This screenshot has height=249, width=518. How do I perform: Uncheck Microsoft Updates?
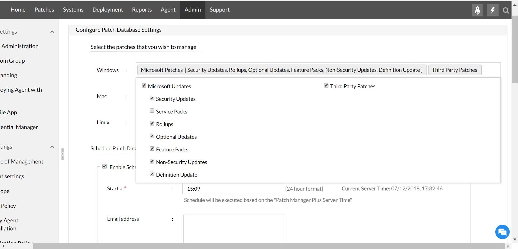coord(144,85)
